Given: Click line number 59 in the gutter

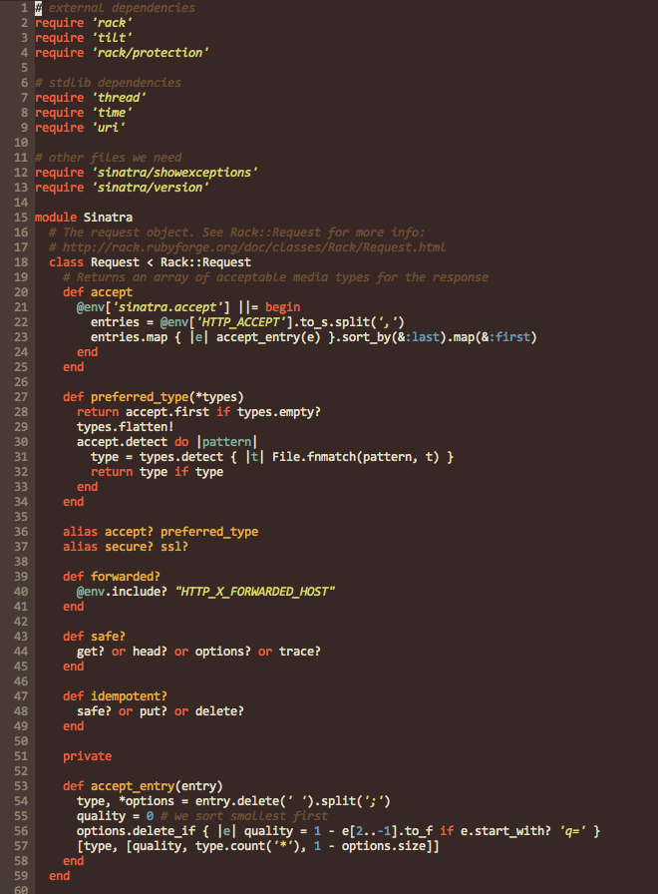Looking at the screenshot, I should click(x=21, y=876).
